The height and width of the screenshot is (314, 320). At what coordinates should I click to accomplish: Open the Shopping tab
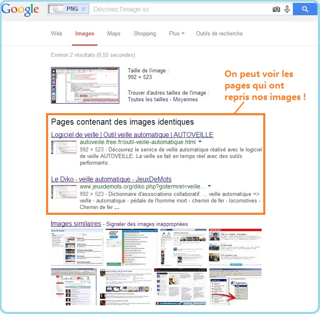coord(144,34)
